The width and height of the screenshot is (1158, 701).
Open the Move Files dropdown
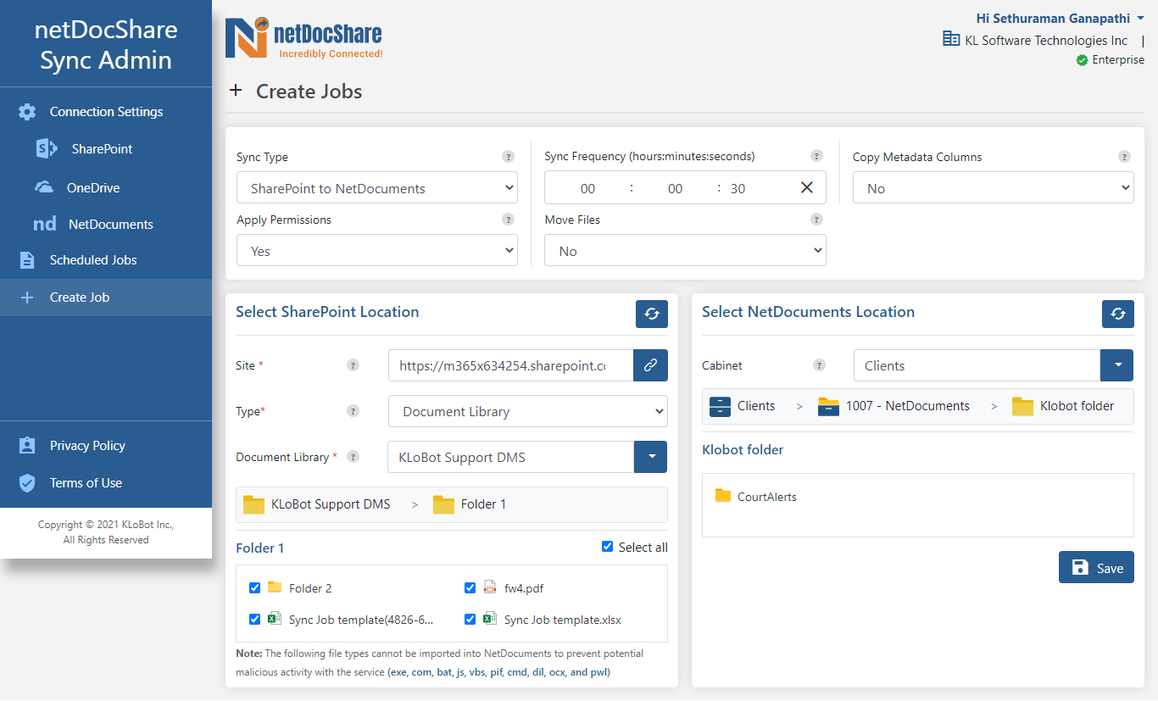685,251
